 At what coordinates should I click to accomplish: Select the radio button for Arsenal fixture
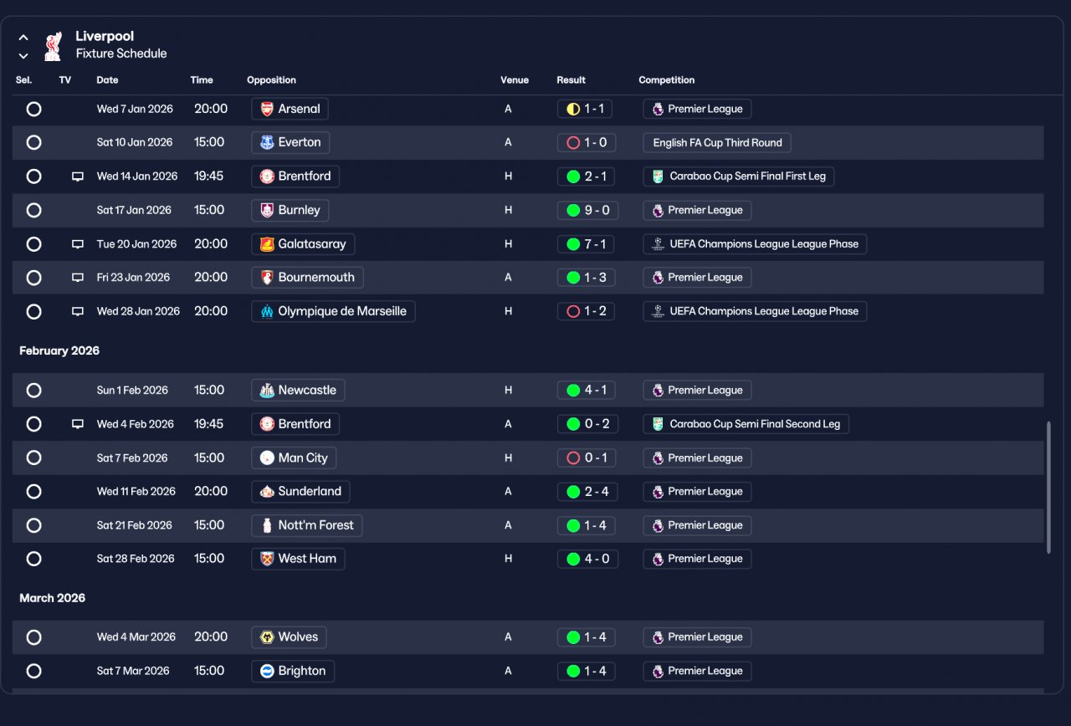(x=33, y=109)
